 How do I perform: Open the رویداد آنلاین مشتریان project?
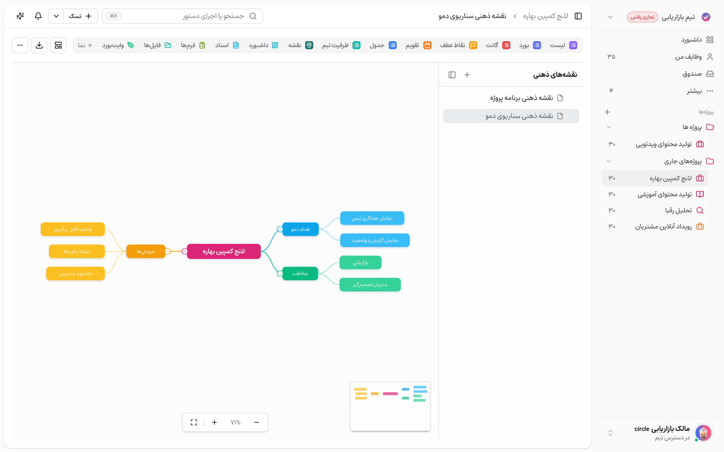click(x=655, y=226)
